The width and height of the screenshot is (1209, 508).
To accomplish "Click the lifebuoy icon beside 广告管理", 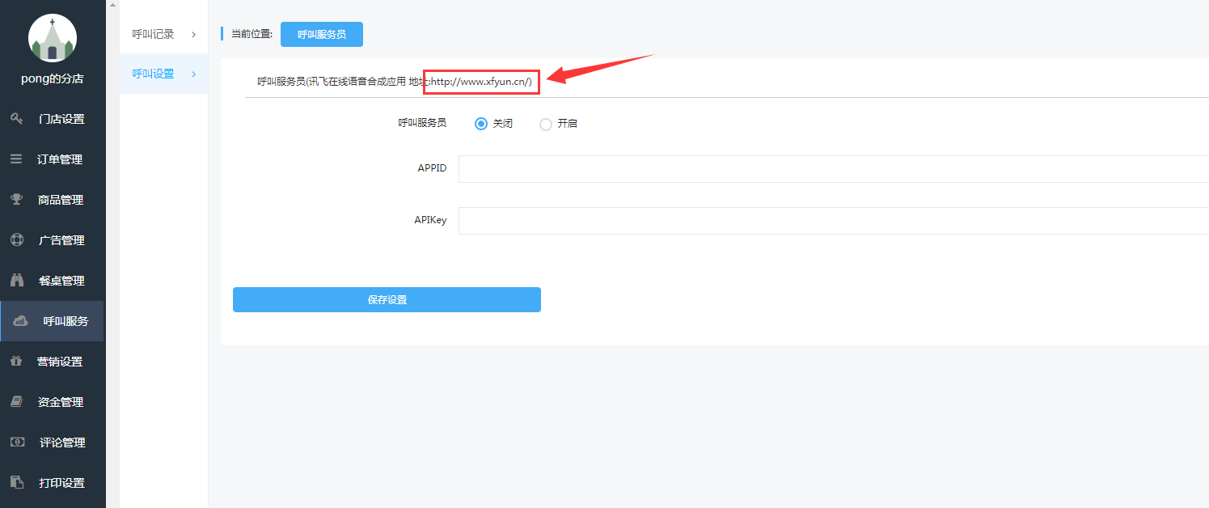I will point(16,240).
